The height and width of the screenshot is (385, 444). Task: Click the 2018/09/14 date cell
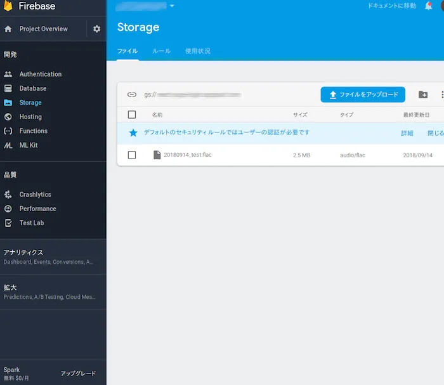coord(417,155)
